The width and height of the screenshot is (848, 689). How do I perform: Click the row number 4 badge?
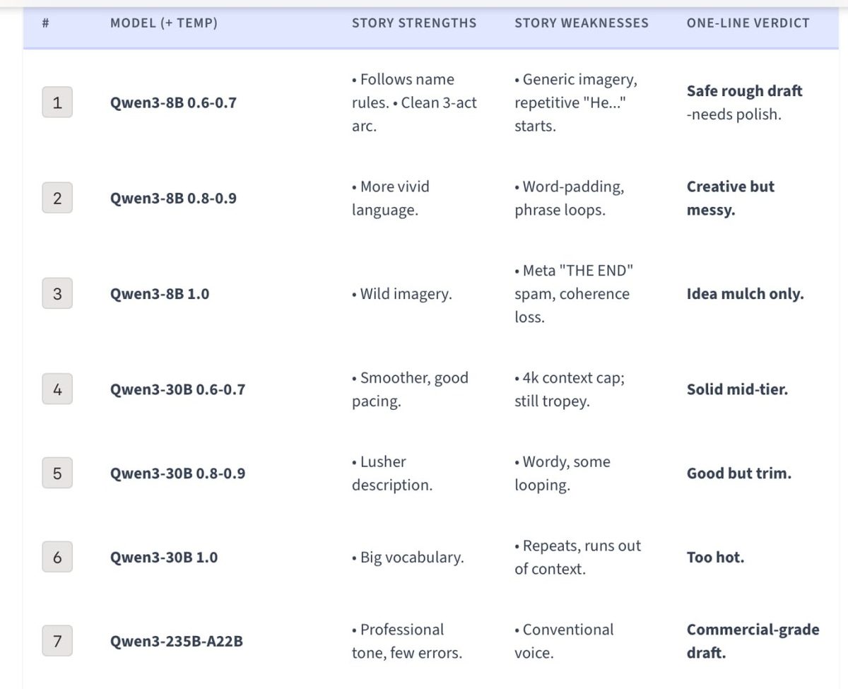[x=57, y=389]
